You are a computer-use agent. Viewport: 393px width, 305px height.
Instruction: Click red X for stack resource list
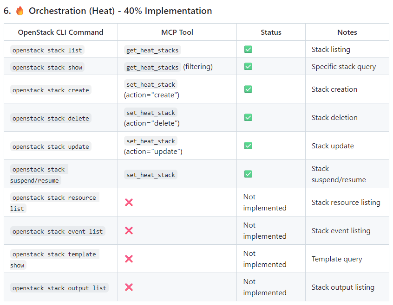pyautogui.click(x=129, y=202)
